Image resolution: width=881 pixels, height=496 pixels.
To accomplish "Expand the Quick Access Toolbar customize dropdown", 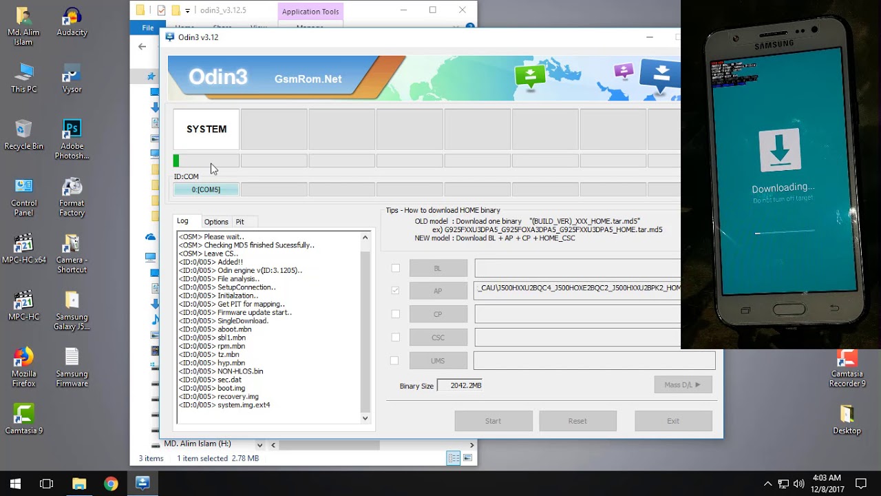I will (x=187, y=11).
